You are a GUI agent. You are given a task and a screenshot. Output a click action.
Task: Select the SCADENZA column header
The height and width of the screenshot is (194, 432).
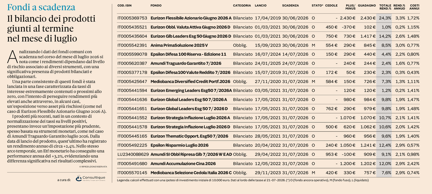(x=290, y=6)
